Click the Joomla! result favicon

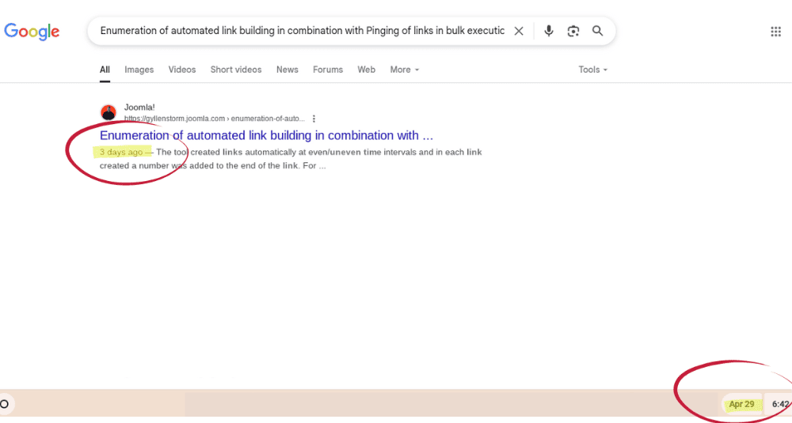coord(109,112)
